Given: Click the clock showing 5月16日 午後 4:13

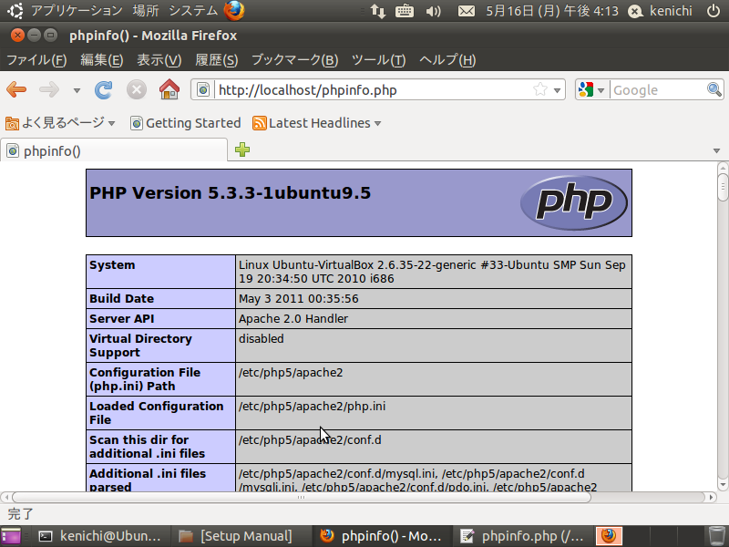Looking at the screenshot, I should click(552, 10).
